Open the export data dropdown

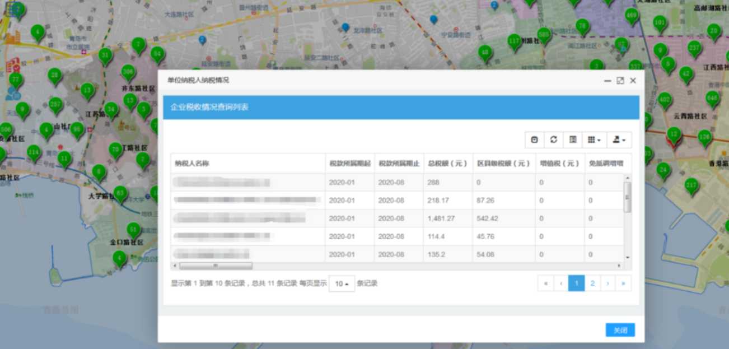pyautogui.click(x=619, y=139)
